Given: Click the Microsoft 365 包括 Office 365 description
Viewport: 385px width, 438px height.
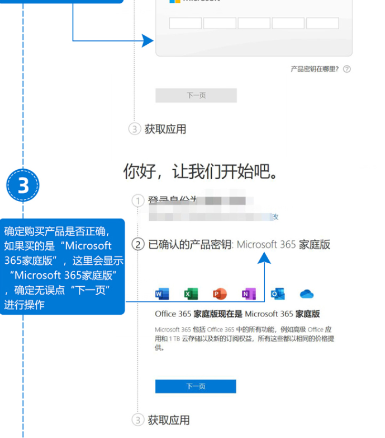Looking at the screenshot, I should [x=244, y=338].
